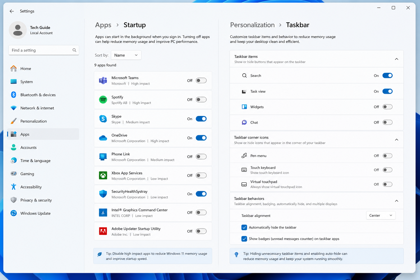This screenshot has width=420, height=280.
Task: Click the Intel Graphics Command Center icon
Action: tap(103, 212)
